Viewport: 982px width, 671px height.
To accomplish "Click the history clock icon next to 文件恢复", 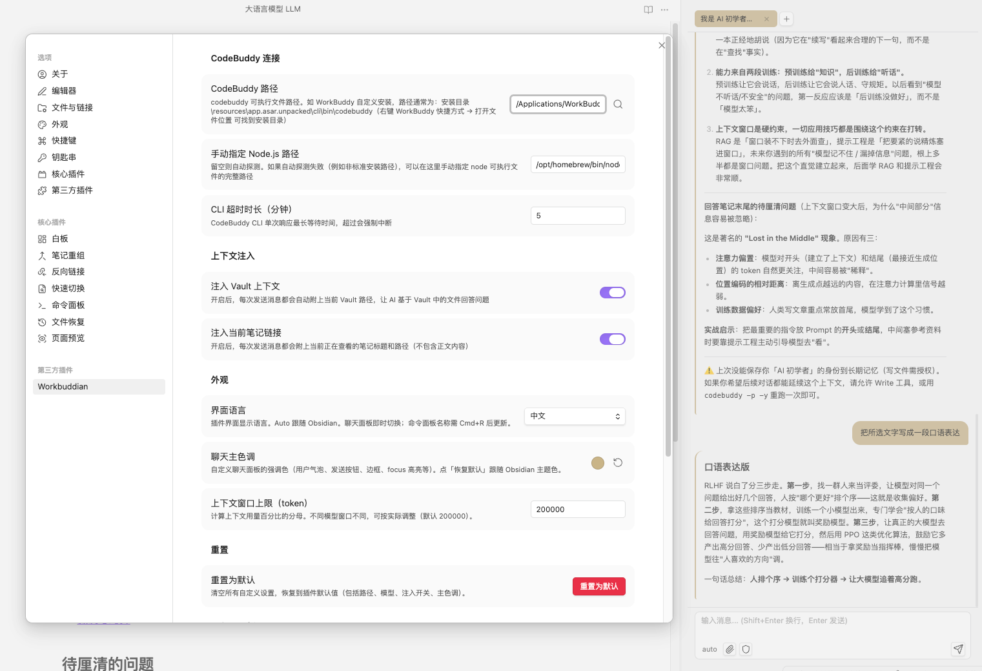I will click(x=42, y=322).
